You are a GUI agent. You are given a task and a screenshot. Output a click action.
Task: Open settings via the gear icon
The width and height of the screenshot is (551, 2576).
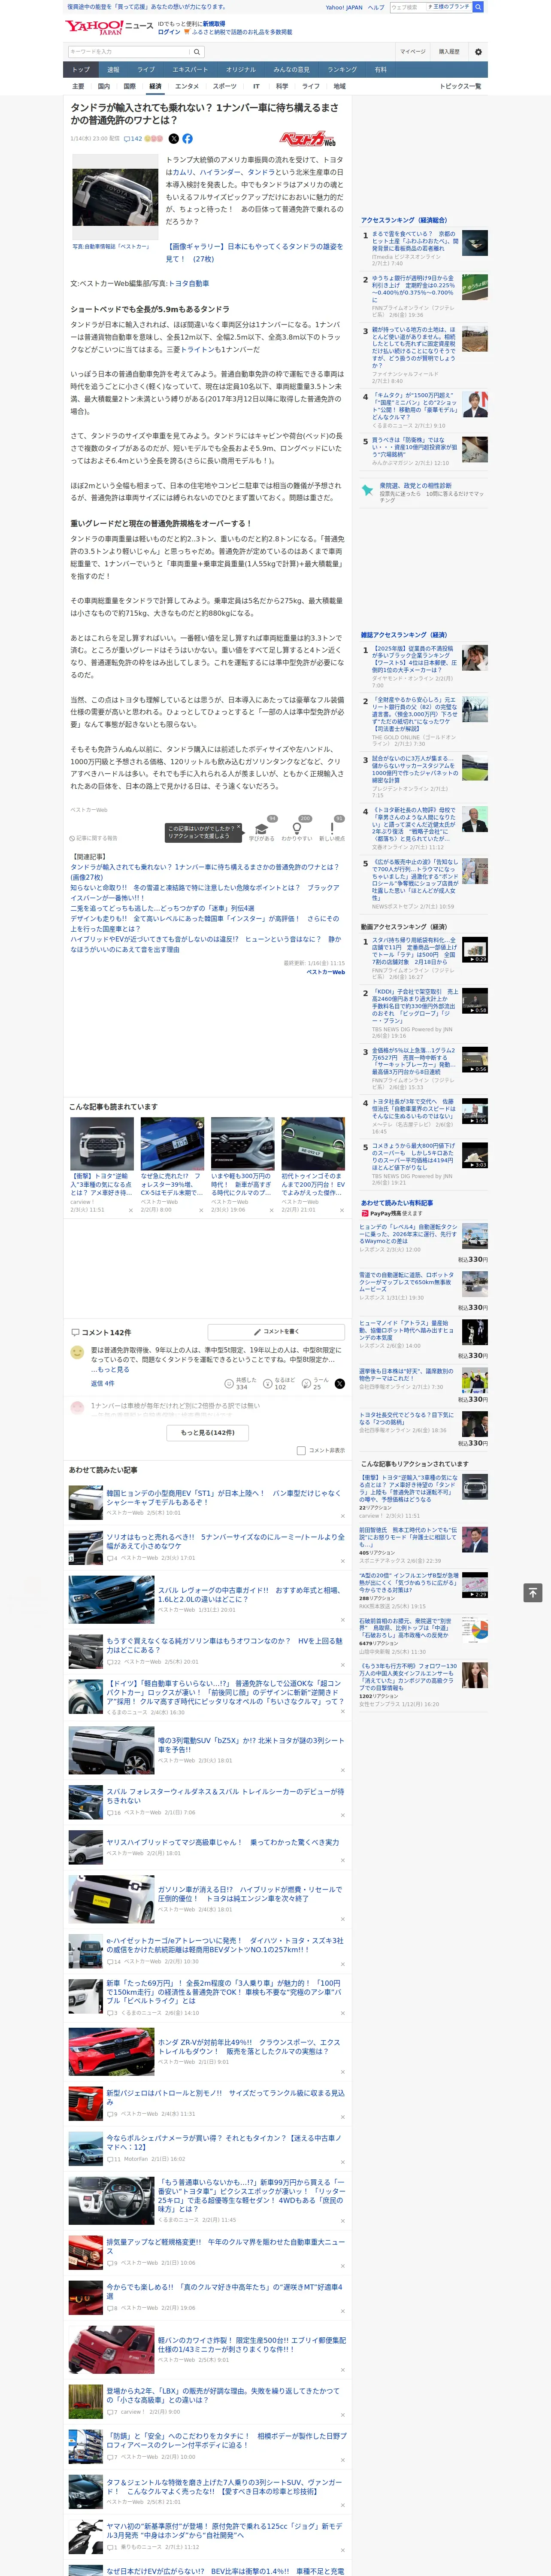[x=478, y=52]
